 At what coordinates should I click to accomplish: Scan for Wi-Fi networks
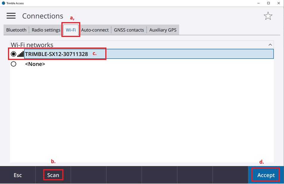click(53, 175)
